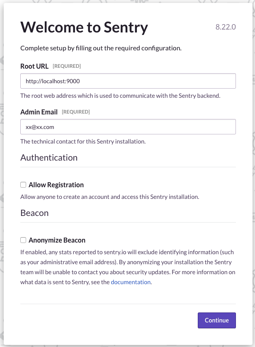Toggle via the Anonymize Beacon label text
The image size is (255, 347).
[57, 240]
